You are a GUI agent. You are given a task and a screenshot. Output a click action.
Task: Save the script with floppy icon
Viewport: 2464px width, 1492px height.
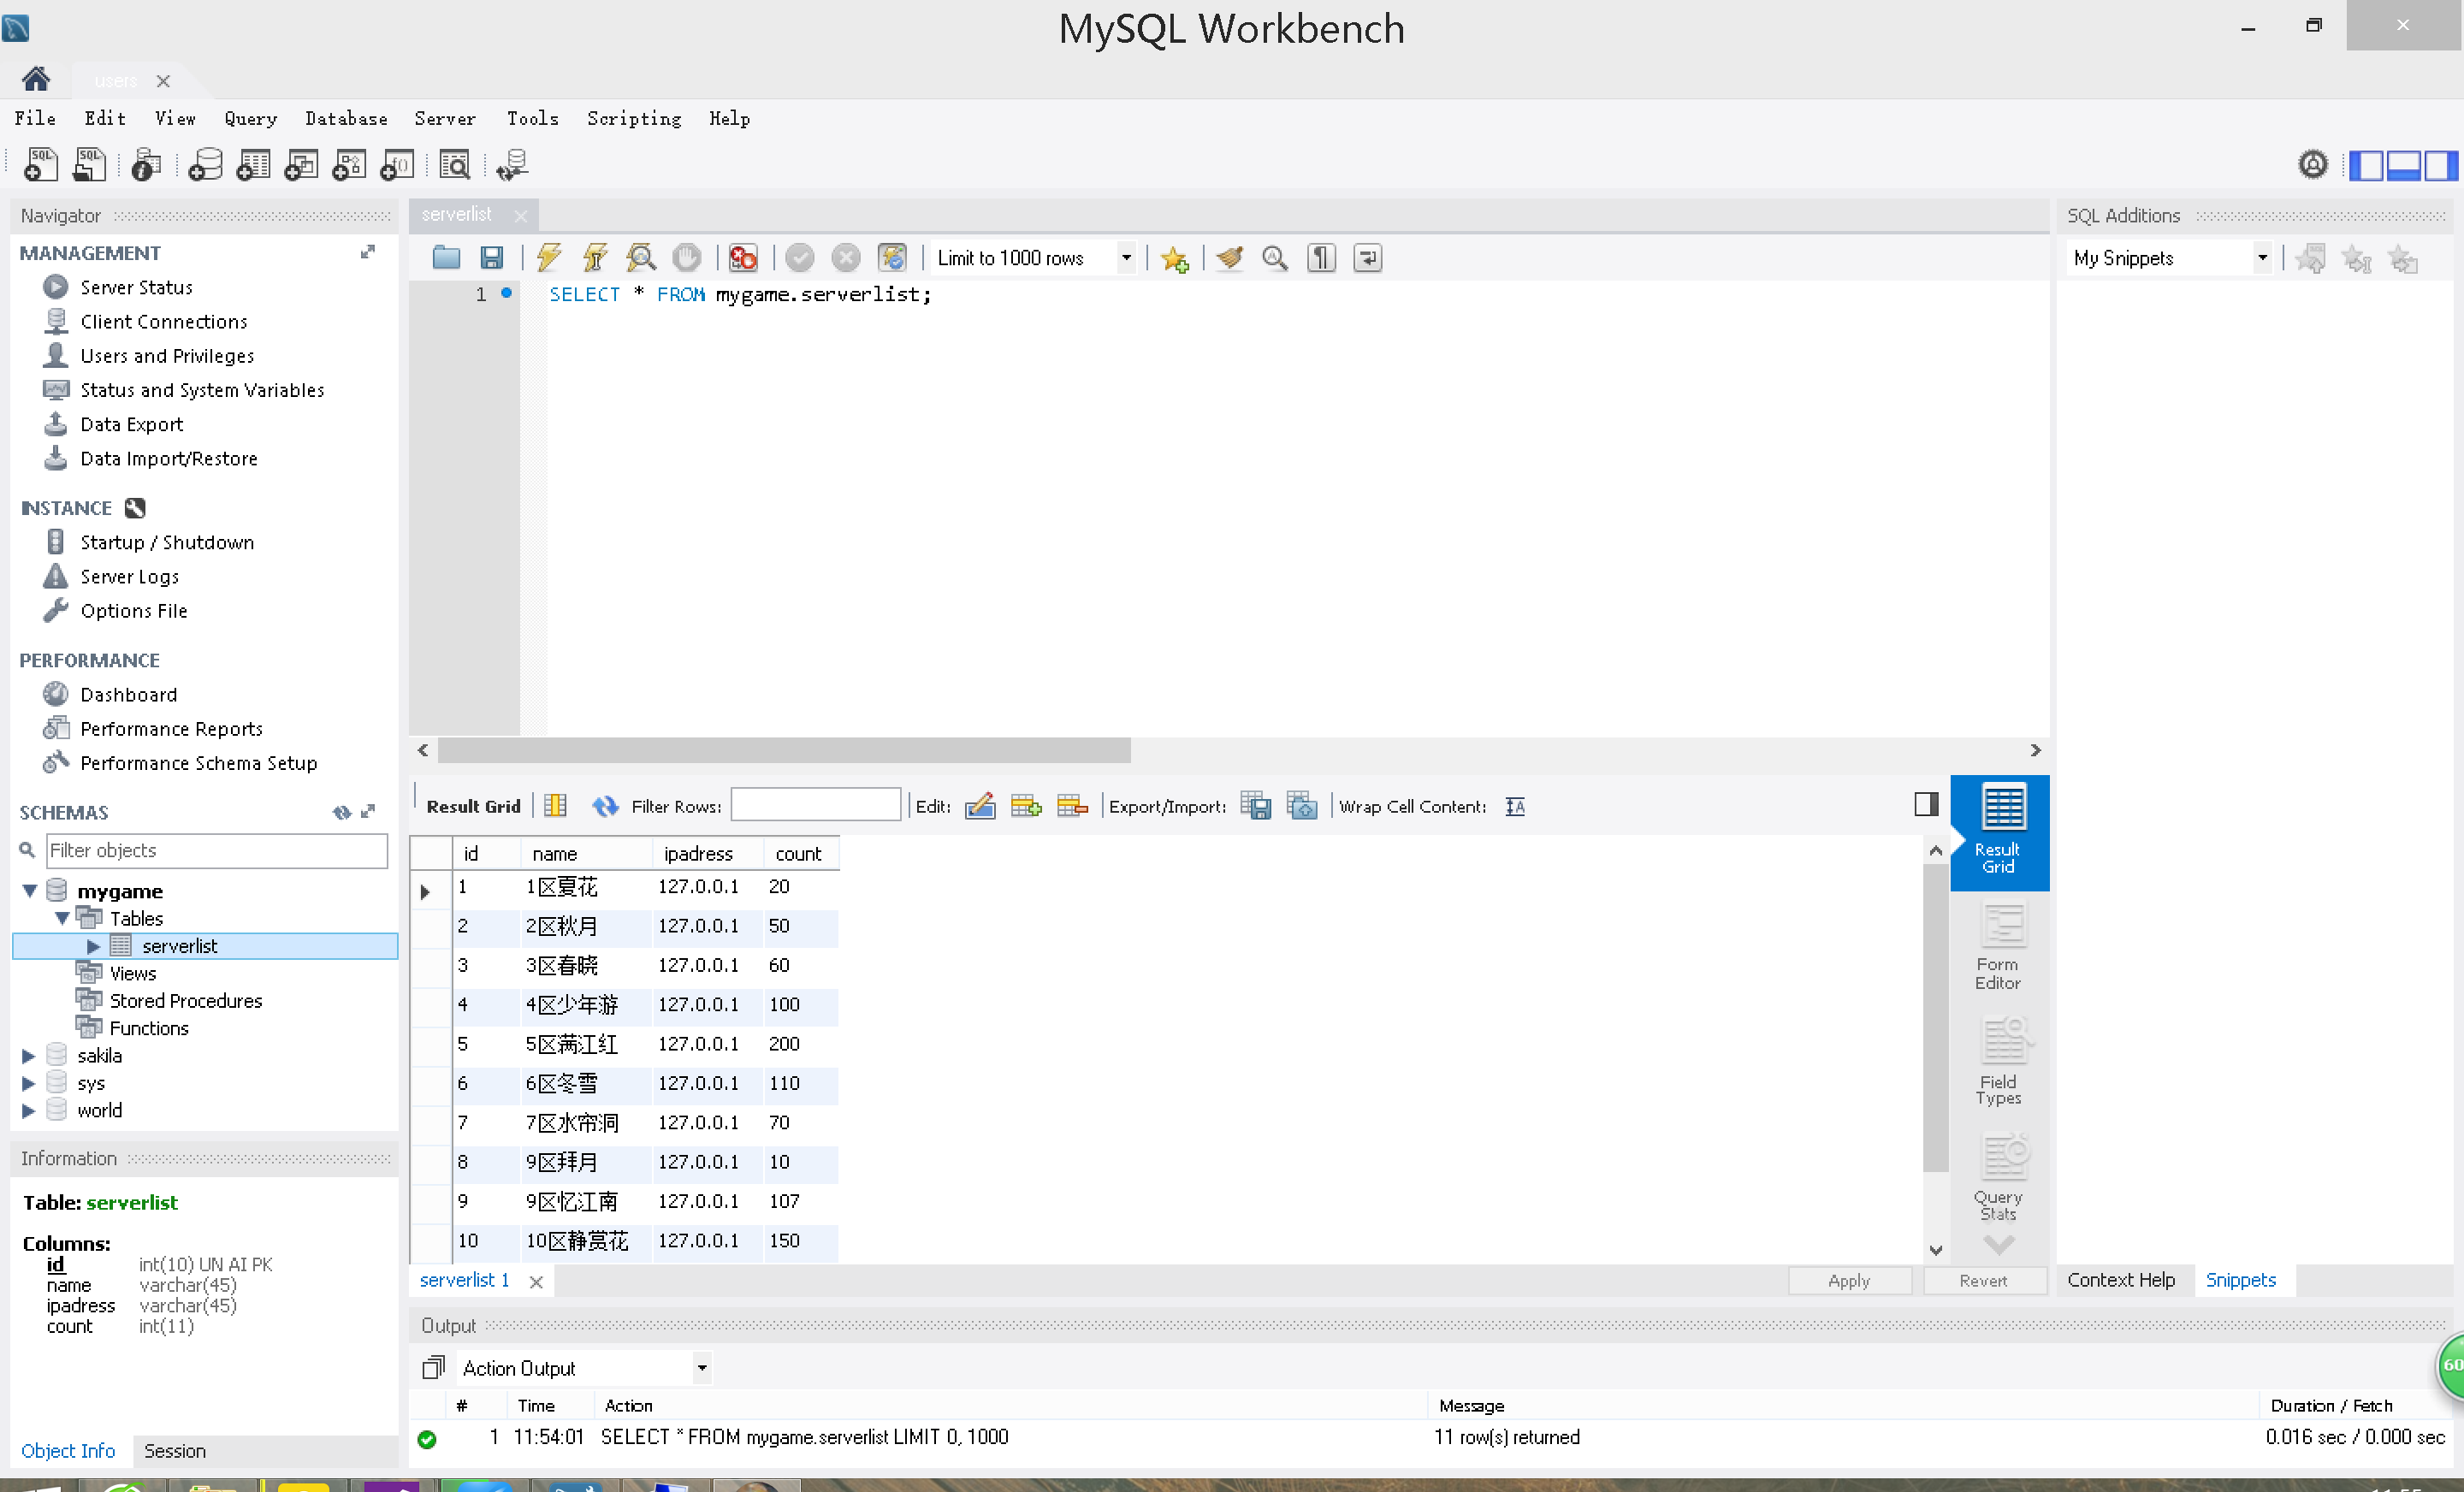[491, 258]
